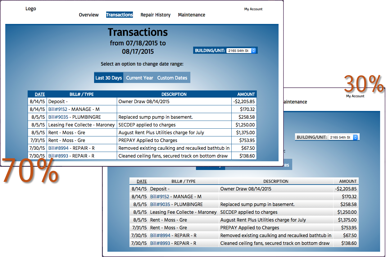
Task: Open My Account in the back window
Action: pyautogui.click(x=355, y=96)
